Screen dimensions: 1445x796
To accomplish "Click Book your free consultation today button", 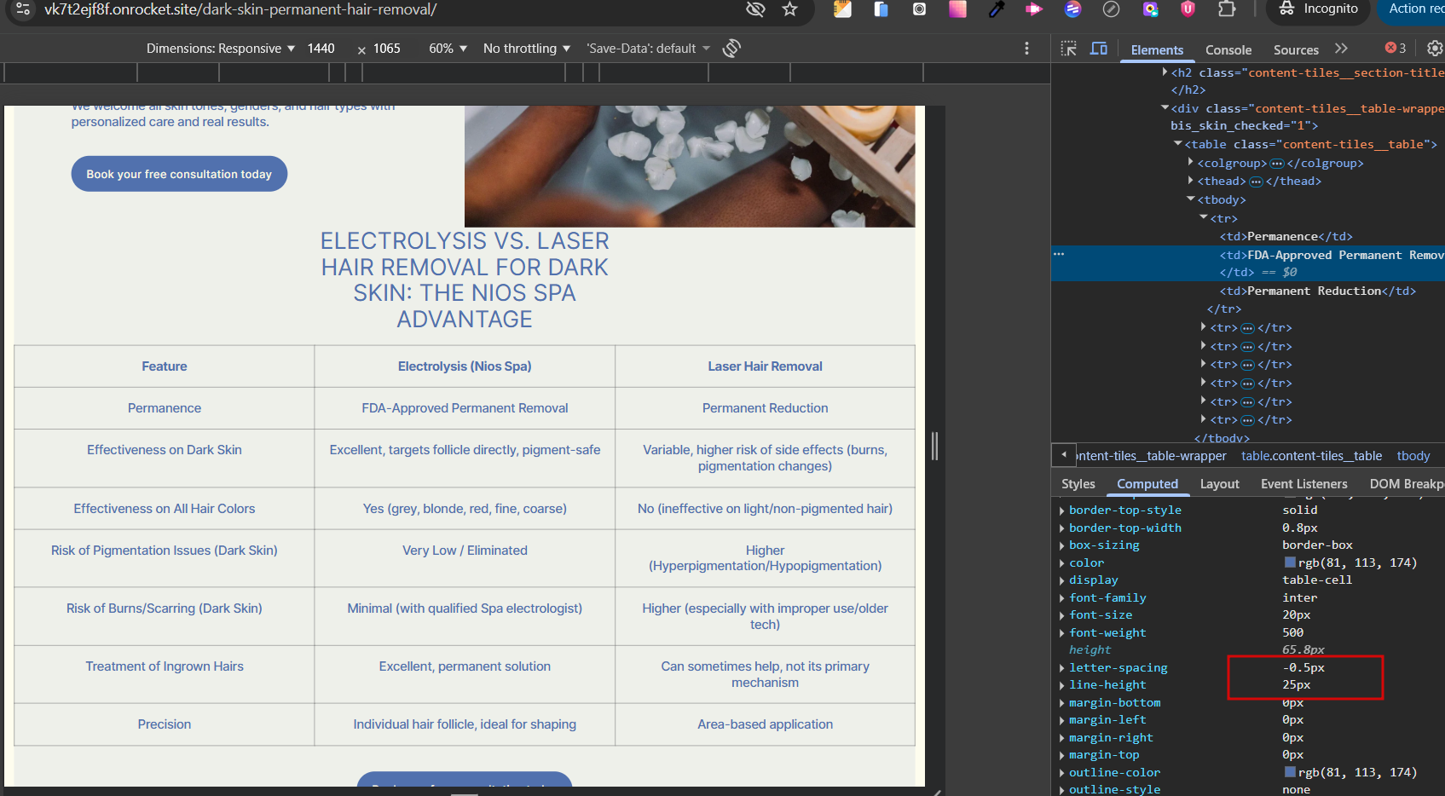I will (179, 174).
